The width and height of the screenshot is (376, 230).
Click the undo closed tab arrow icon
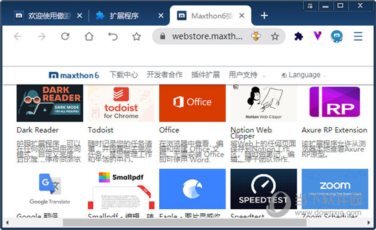point(113,36)
